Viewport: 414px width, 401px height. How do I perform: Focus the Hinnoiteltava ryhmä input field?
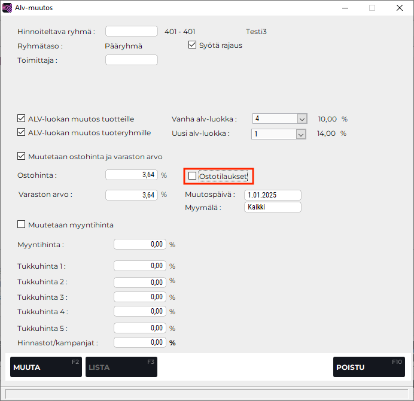click(131, 31)
